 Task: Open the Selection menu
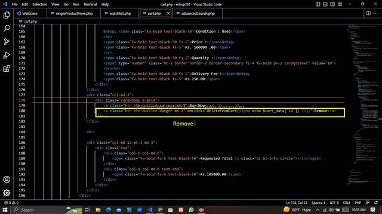click(40, 4)
